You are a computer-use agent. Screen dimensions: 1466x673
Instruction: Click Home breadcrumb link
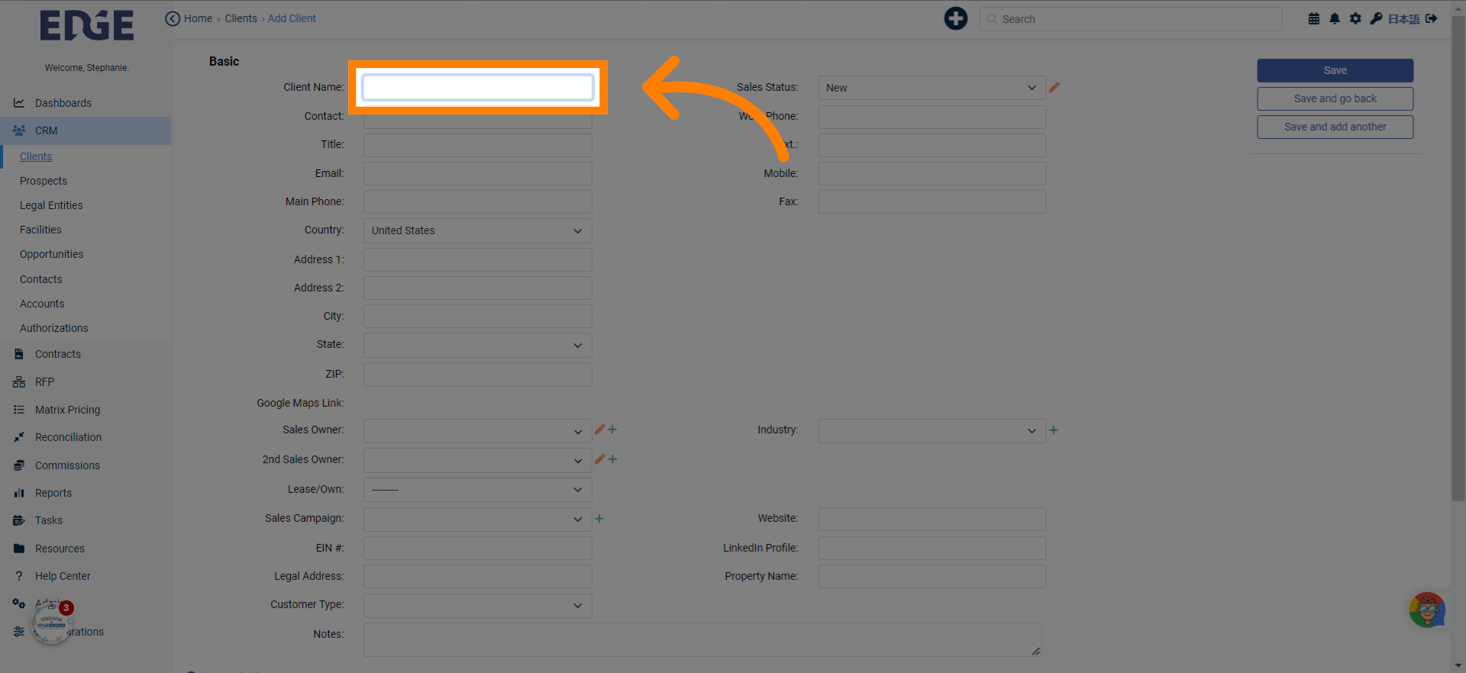[198, 18]
